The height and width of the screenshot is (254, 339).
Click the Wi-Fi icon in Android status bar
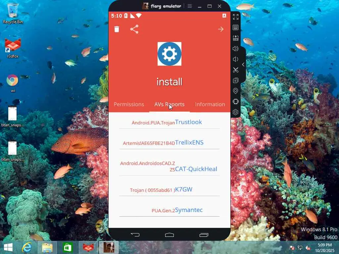(139, 16)
